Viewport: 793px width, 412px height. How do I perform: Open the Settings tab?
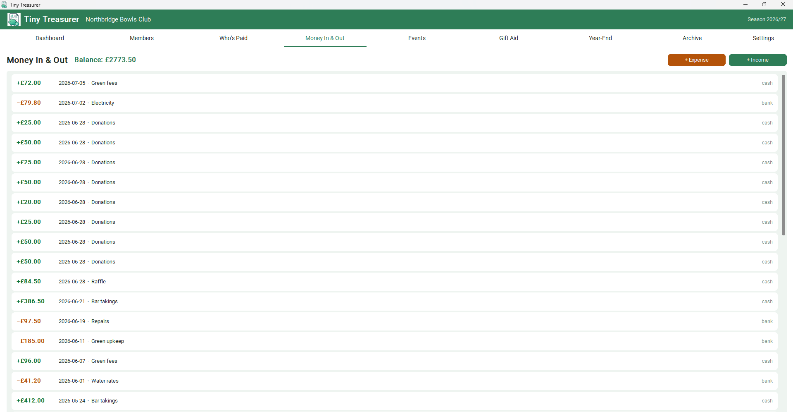coord(763,38)
